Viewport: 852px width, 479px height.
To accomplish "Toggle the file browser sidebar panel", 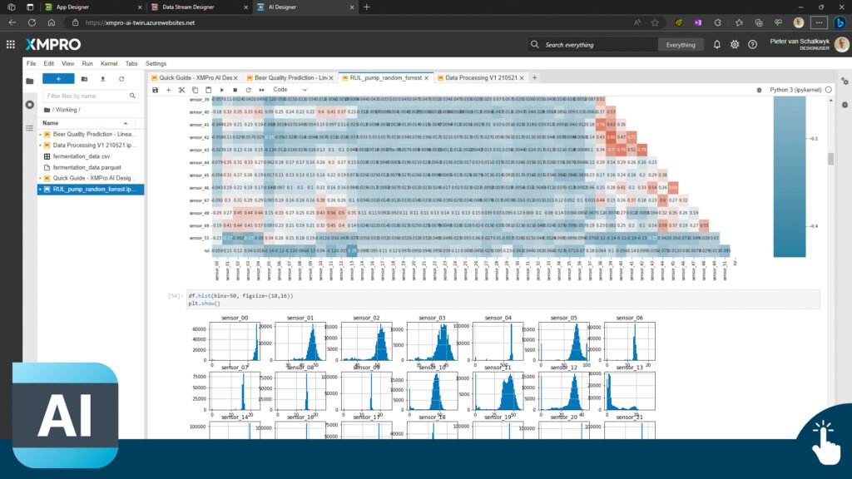I will point(30,81).
